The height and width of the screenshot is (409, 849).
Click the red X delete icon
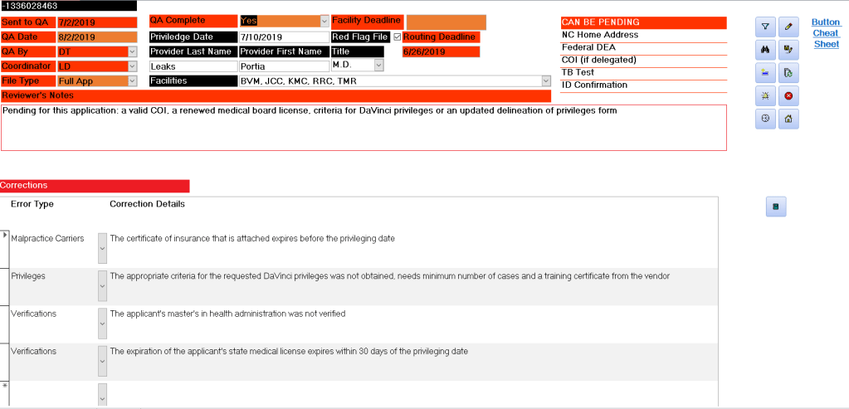pos(788,96)
